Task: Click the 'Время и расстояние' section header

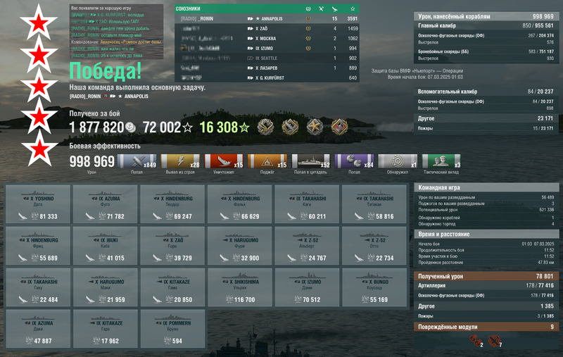Action: click(486, 234)
